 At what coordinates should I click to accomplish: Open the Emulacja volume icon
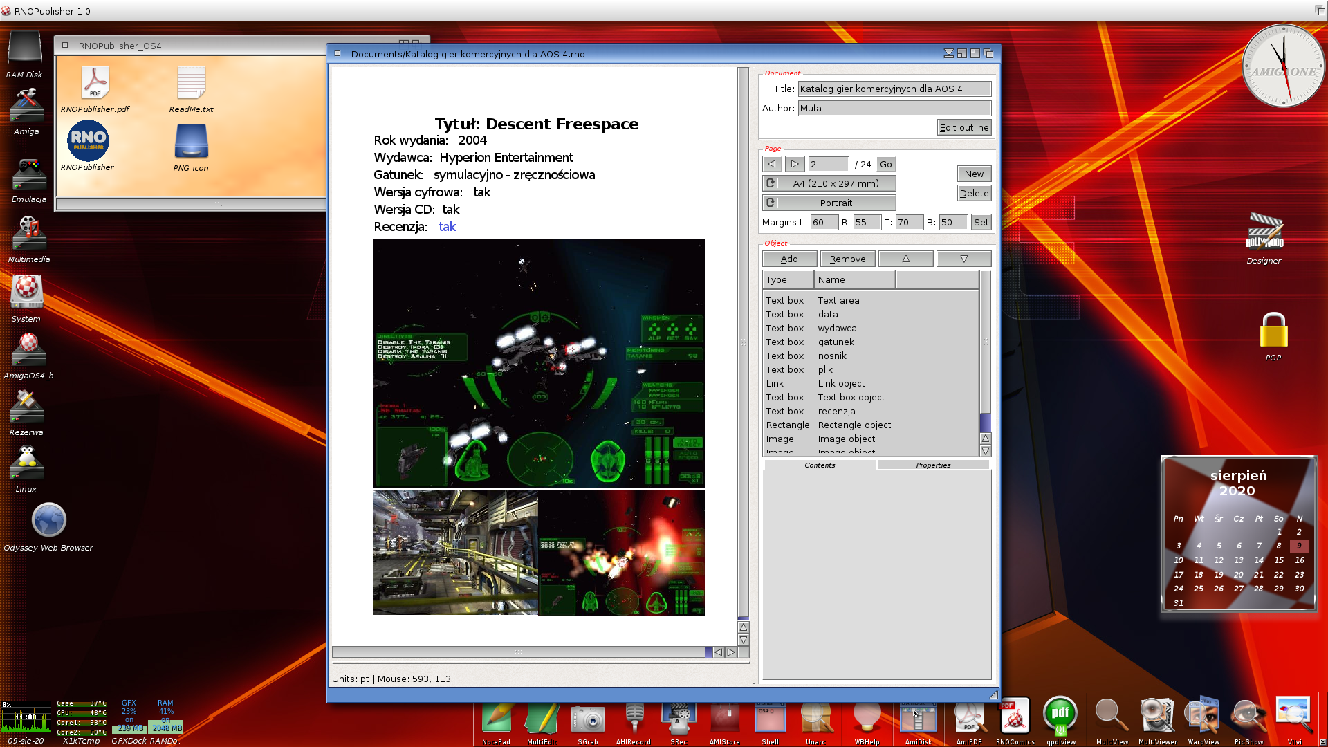pyautogui.click(x=28, y=174)
